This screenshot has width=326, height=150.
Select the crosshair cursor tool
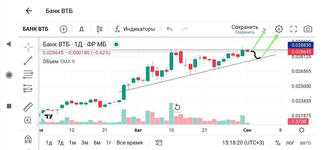tap(28, 47)
